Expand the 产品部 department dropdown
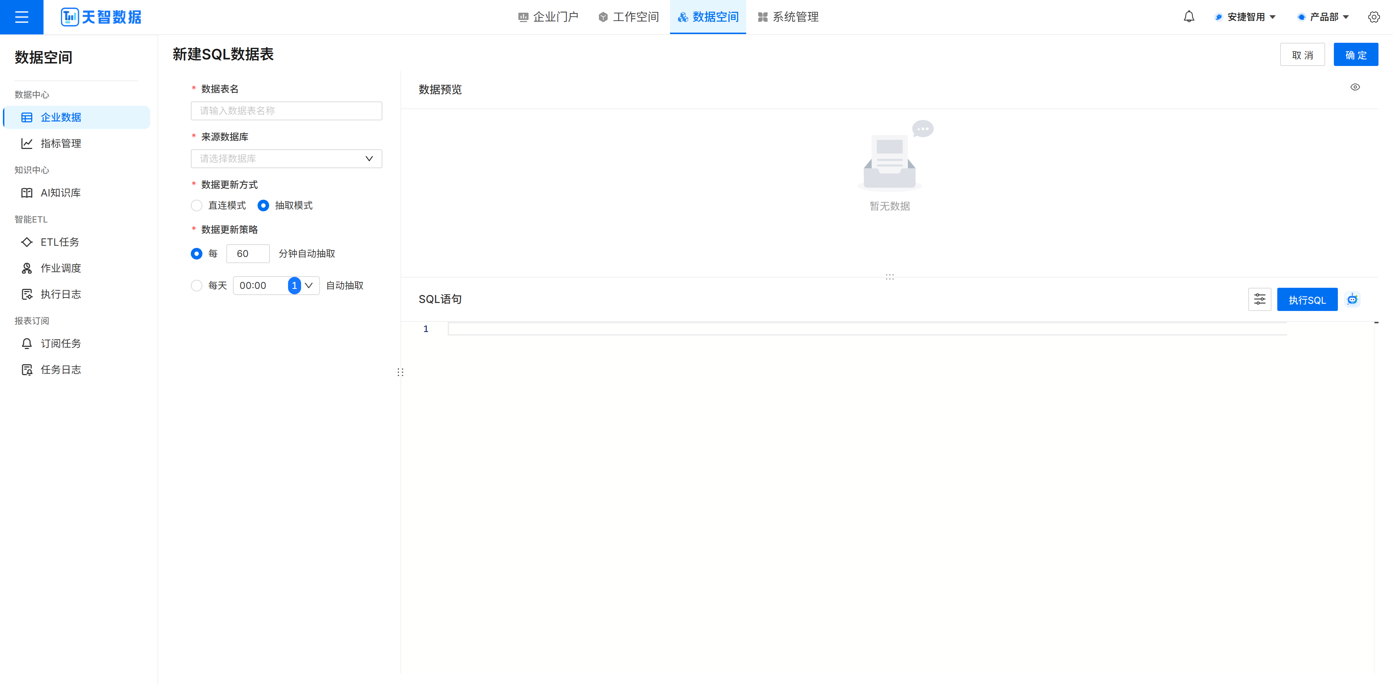Screen dimensions: 1393x685 tap(1323, 17)
